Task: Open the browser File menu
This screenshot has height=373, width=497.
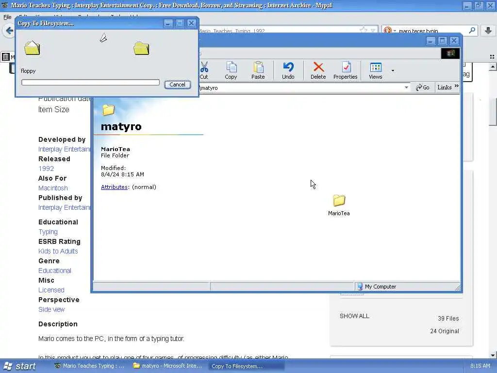Action: pyautogui.click(x=7, y=17)
